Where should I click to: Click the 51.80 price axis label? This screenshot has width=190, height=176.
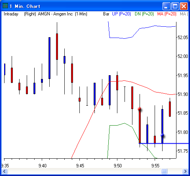point(183,132)
